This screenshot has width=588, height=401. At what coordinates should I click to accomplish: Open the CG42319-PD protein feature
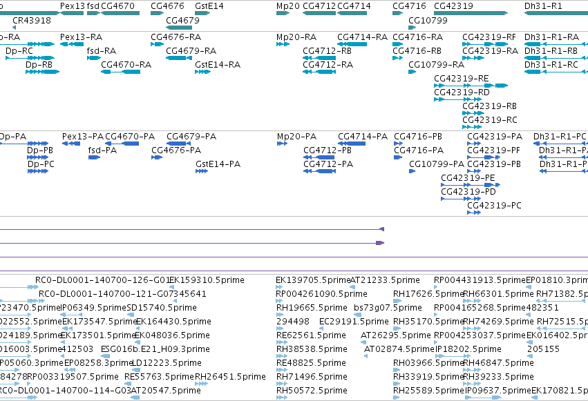pos(461,199)
